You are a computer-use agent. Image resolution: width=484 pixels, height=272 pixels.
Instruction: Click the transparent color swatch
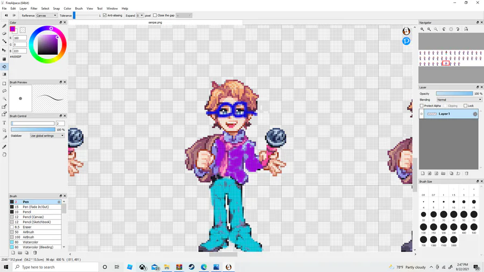23,30
